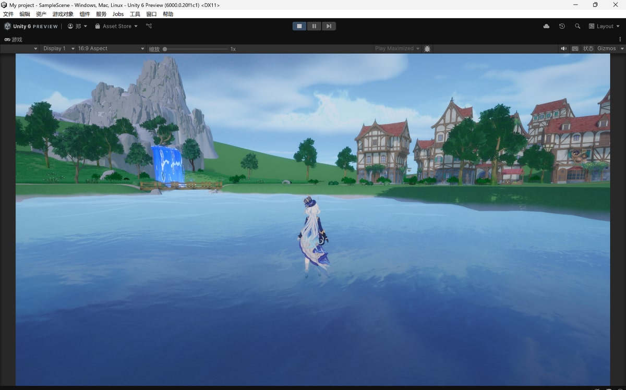Screen dimensions: 626x390
Task: Open the Game view tab options menu
Action: point(621,40)
